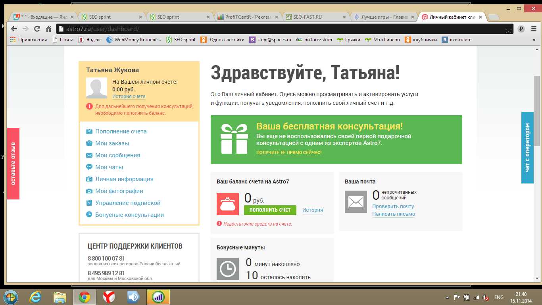Click the gift box icon in green banner
The height and width of the screenshot is (305, 542).
234,139
